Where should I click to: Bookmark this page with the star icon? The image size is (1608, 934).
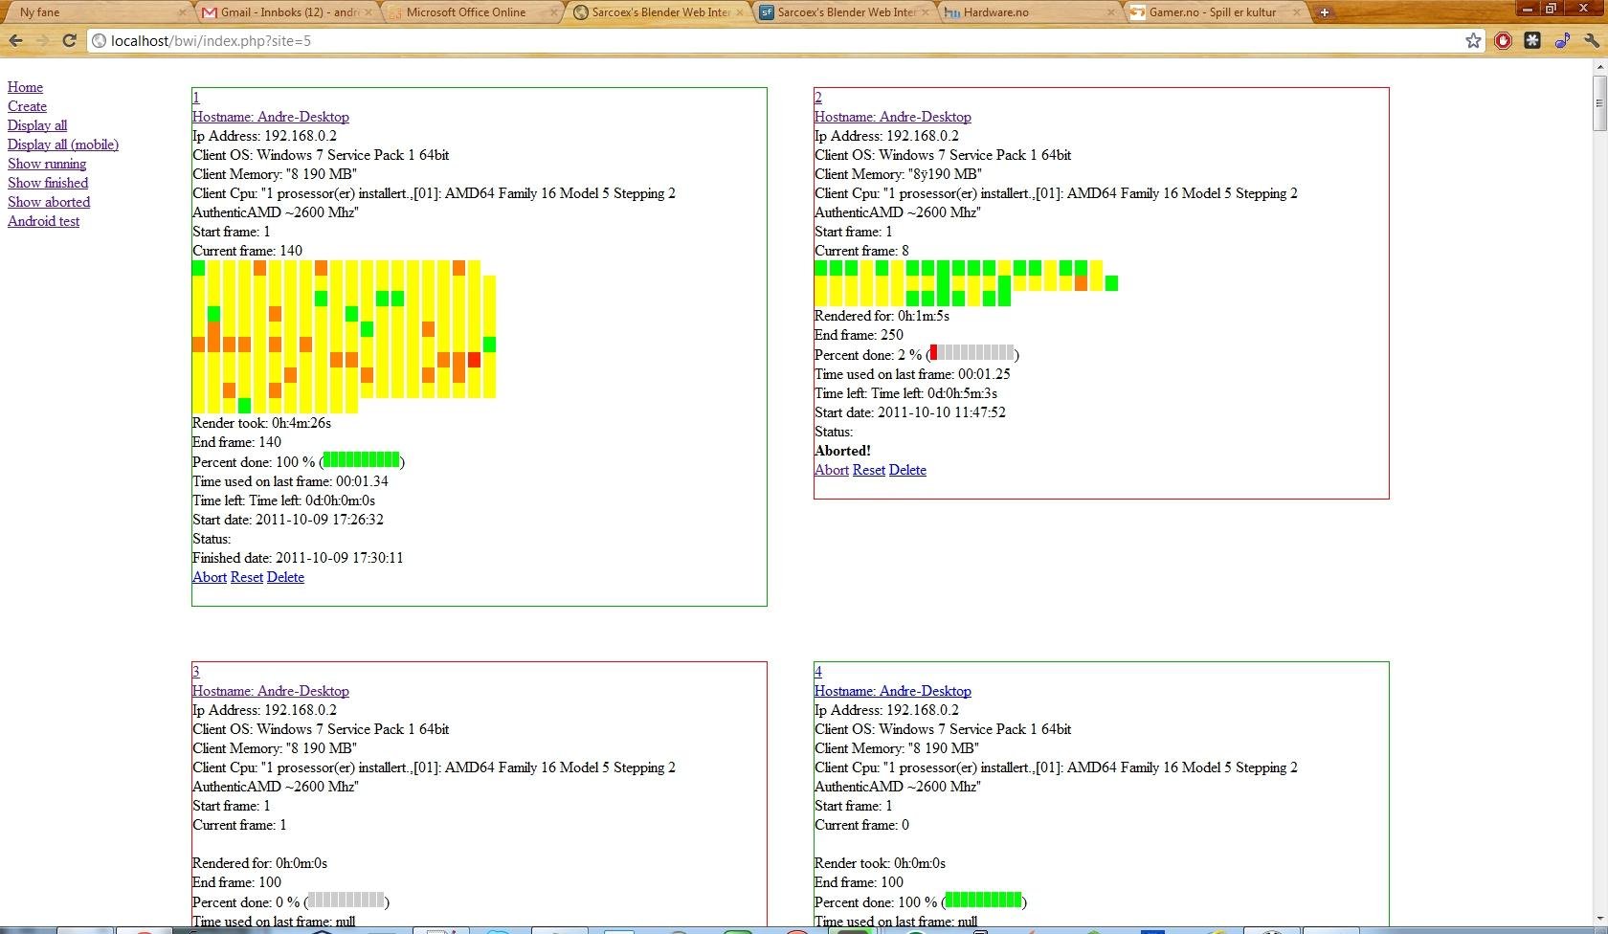click(x=1472, y=40)
